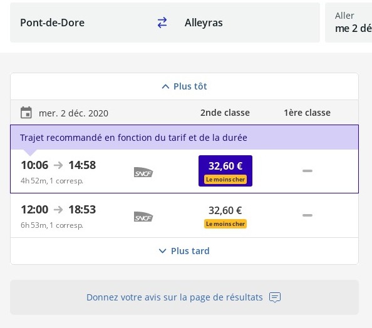Edit the Pont-de-Dore departure field
Screen dimensions: 372x328
(82, 23)
